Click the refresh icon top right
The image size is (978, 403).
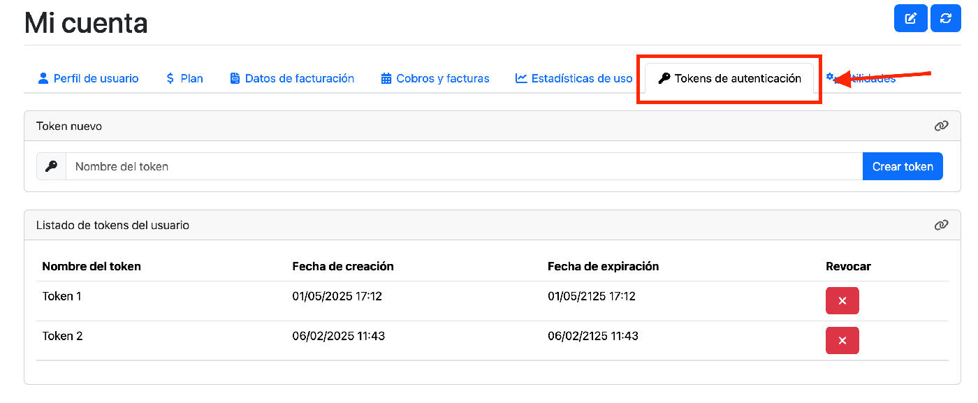coord(945,18)
